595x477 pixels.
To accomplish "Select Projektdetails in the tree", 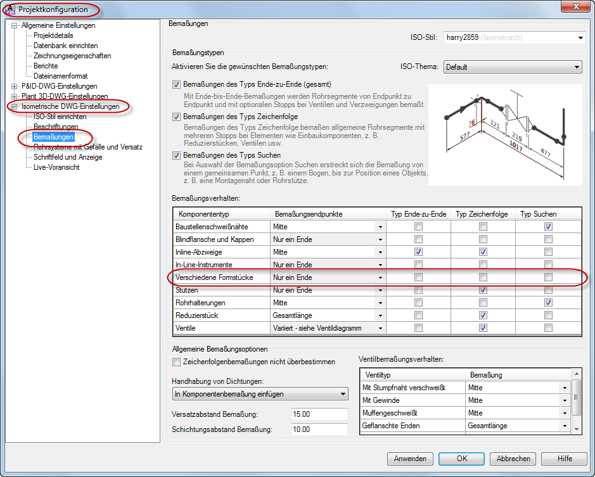I will (53, 35).
